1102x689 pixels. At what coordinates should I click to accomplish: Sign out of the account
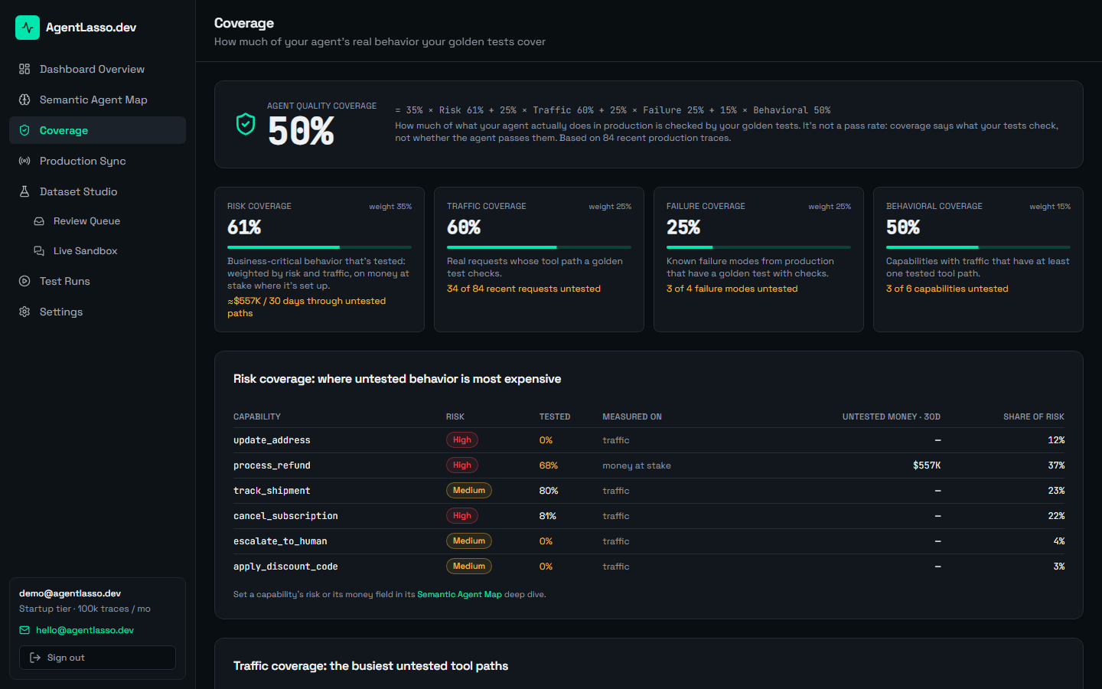[97, 658]
